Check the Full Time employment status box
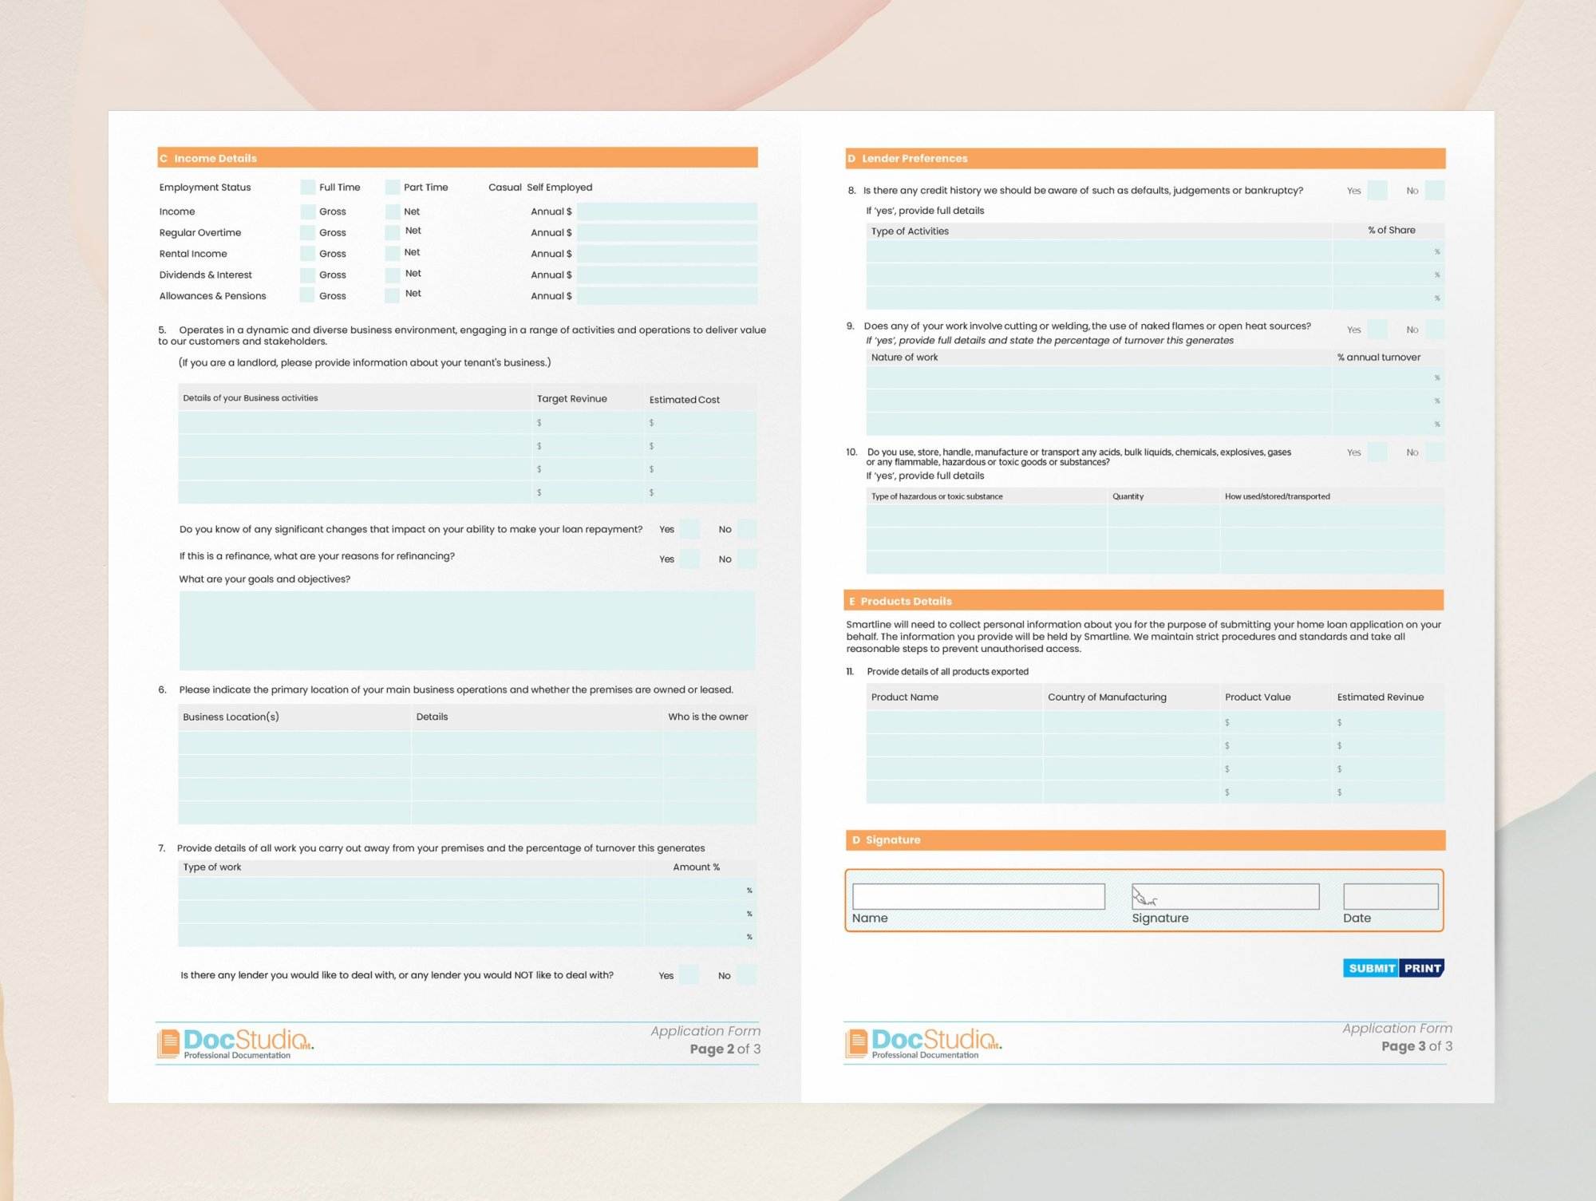The image size is (1596, 1201). tap(307, 188)
